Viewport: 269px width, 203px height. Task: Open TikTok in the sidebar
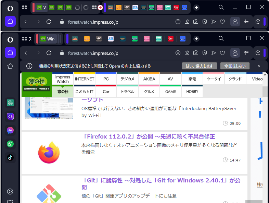tap(10, 158)
